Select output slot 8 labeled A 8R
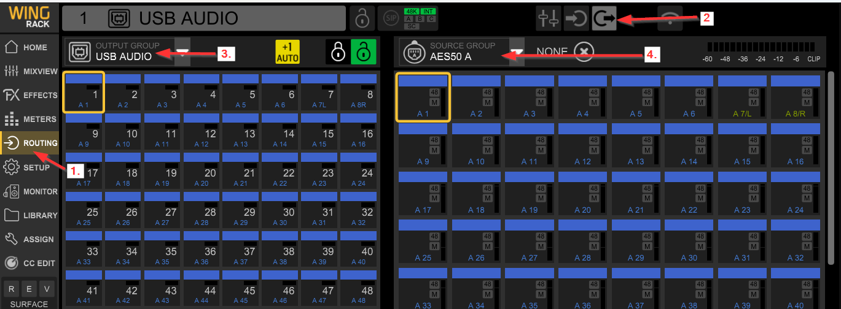 pyautogui.click(x=359, y=92)
